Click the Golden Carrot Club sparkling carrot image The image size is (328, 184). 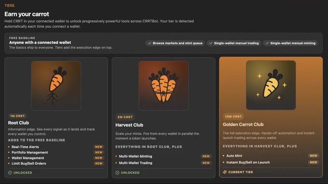pyautogui.click(x=271, y=85)
